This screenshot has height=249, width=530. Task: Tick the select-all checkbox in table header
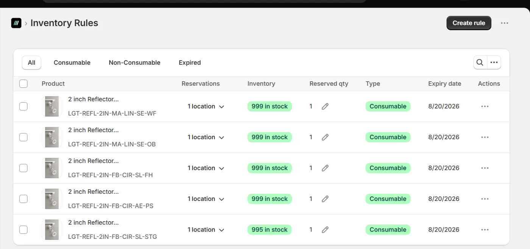tap(23, 84)
